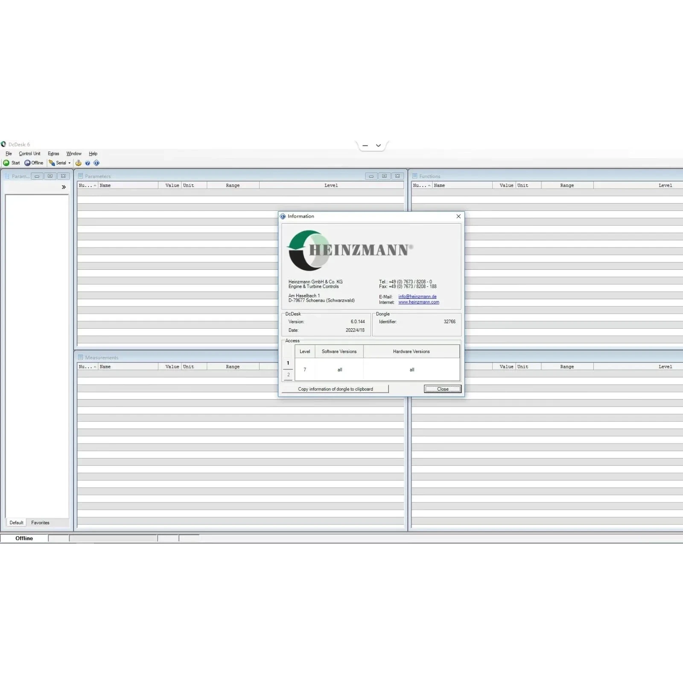Click Hardware Versions column header
The height and width of the screenshot is (683, 683).
[412, 351]
